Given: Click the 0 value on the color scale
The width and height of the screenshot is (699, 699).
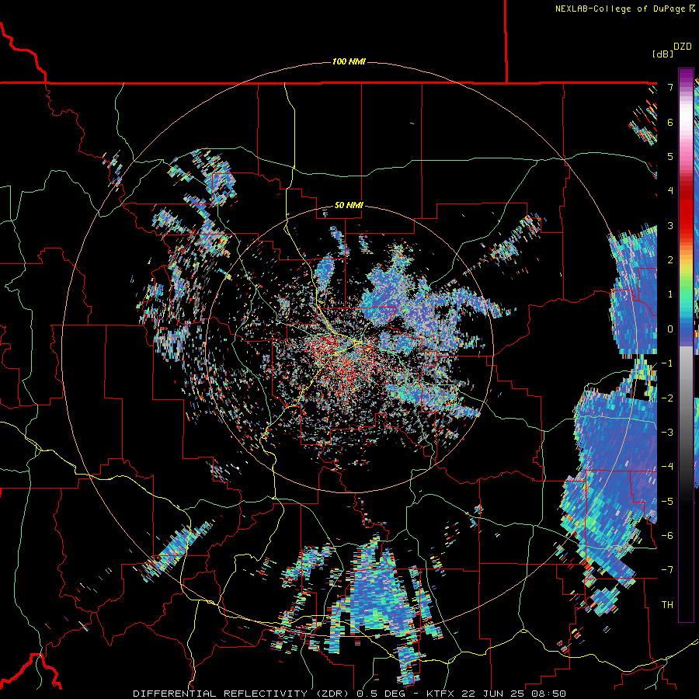Looking at the screenshot, I should (x=670, y=329).
